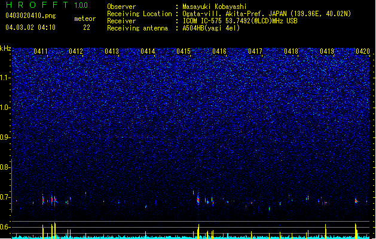Viewport: 376px width, 239px height.
Task: Click the meteor count 22
Action: tap(87, 27)
